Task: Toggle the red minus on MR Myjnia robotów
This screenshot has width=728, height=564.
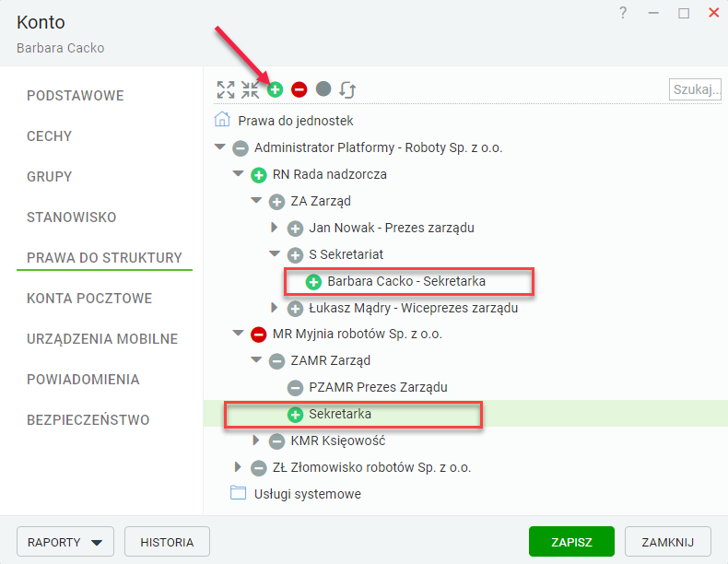Action: (259, 335)
